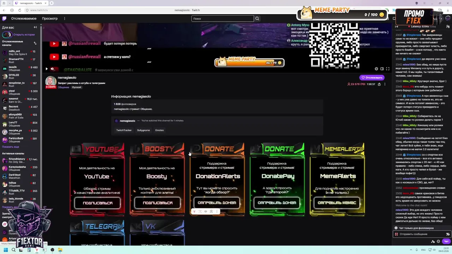Viewport: 452px width, 254px height.
Task: Open a new browser tab
Action: click(52, 3)
